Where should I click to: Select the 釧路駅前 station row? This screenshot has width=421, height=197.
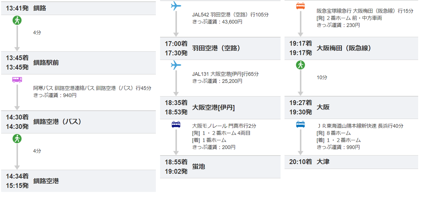click(78, 63)
